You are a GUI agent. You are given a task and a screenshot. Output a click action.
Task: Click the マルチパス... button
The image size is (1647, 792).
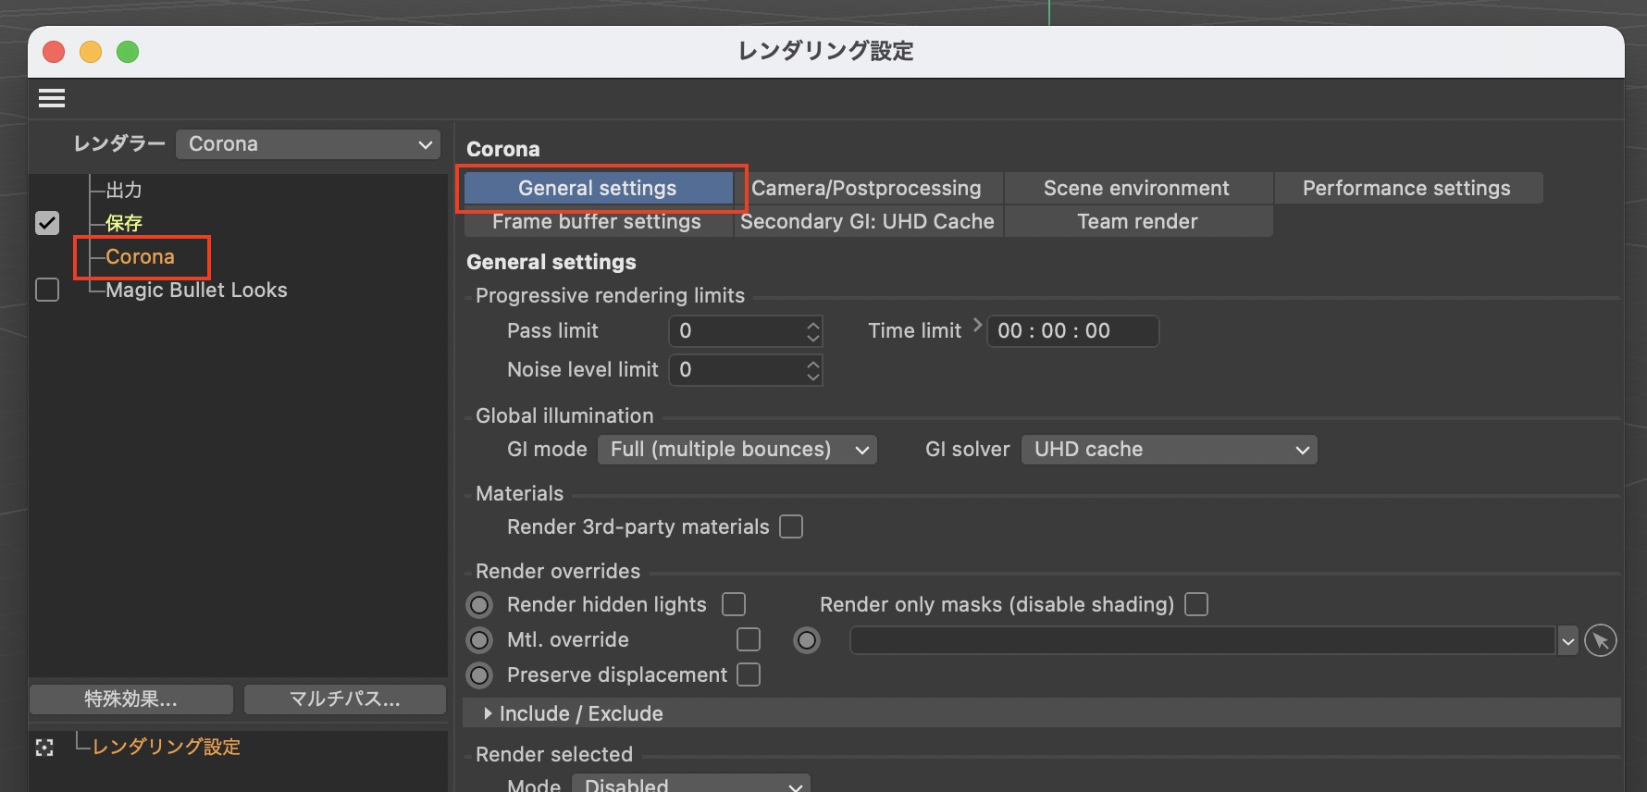344,699
